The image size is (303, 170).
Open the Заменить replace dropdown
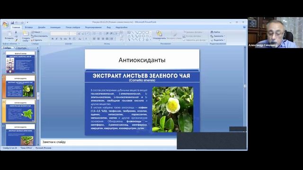pyautogui.click(x=218, y=36)
